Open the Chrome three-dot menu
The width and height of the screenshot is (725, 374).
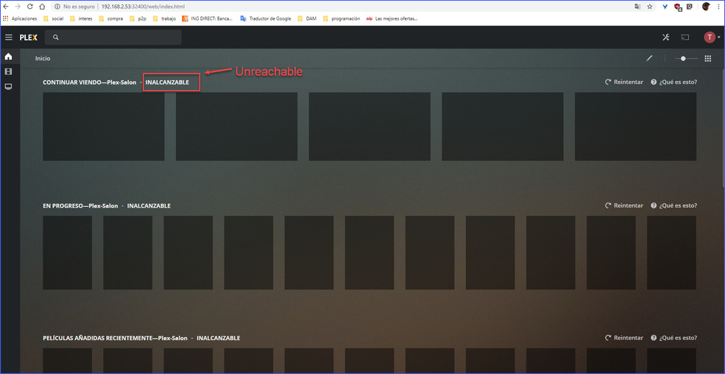tap(718, 7)
